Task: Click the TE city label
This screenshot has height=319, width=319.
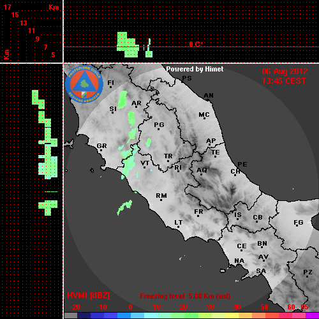Action: coord(216,152)
